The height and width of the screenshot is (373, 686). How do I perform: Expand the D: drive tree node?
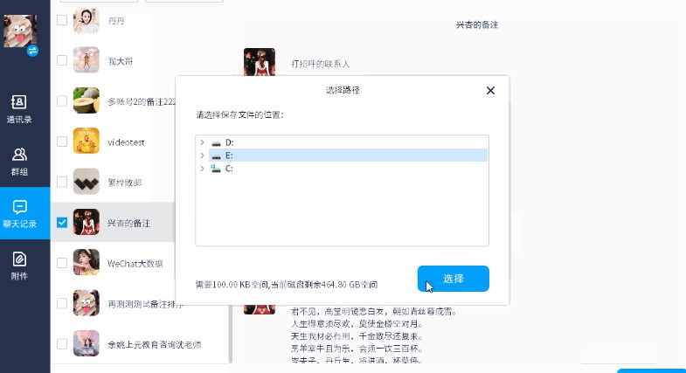(202, 142)
